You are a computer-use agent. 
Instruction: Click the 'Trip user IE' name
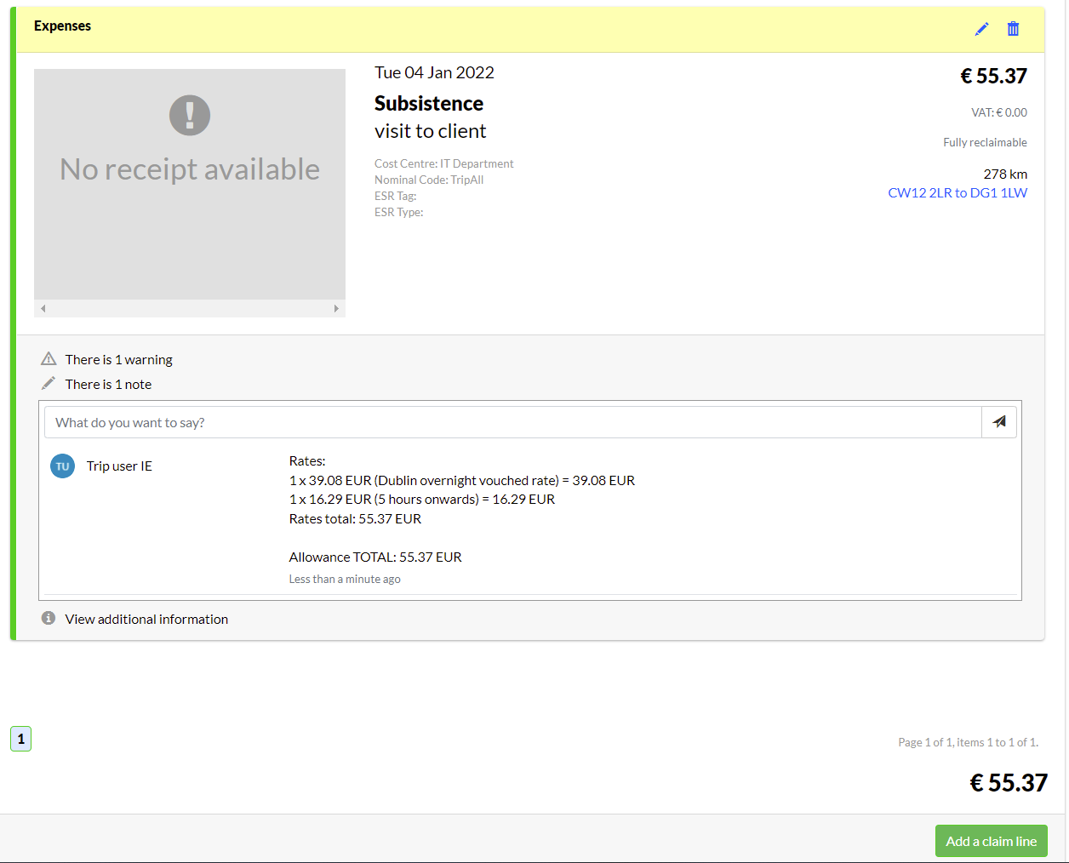tap(119, 466)
